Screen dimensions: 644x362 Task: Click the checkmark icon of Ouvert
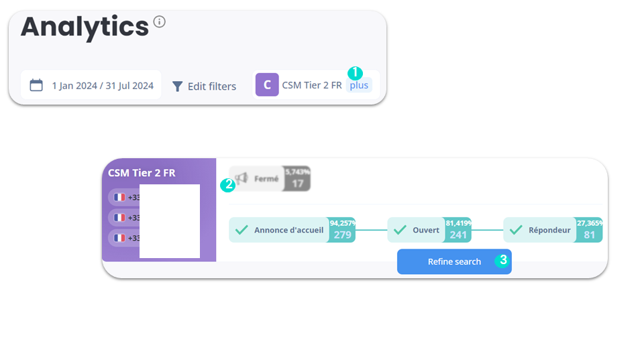coord(400,230)
